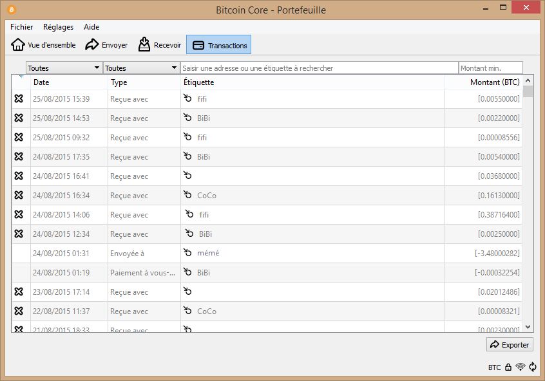This screenshot has height=381, width=545.
Task: Click the BTC unit selector in status bar
Action: coord(494,367)
